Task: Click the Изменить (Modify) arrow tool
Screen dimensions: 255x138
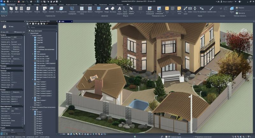Action: click(4, 9)
